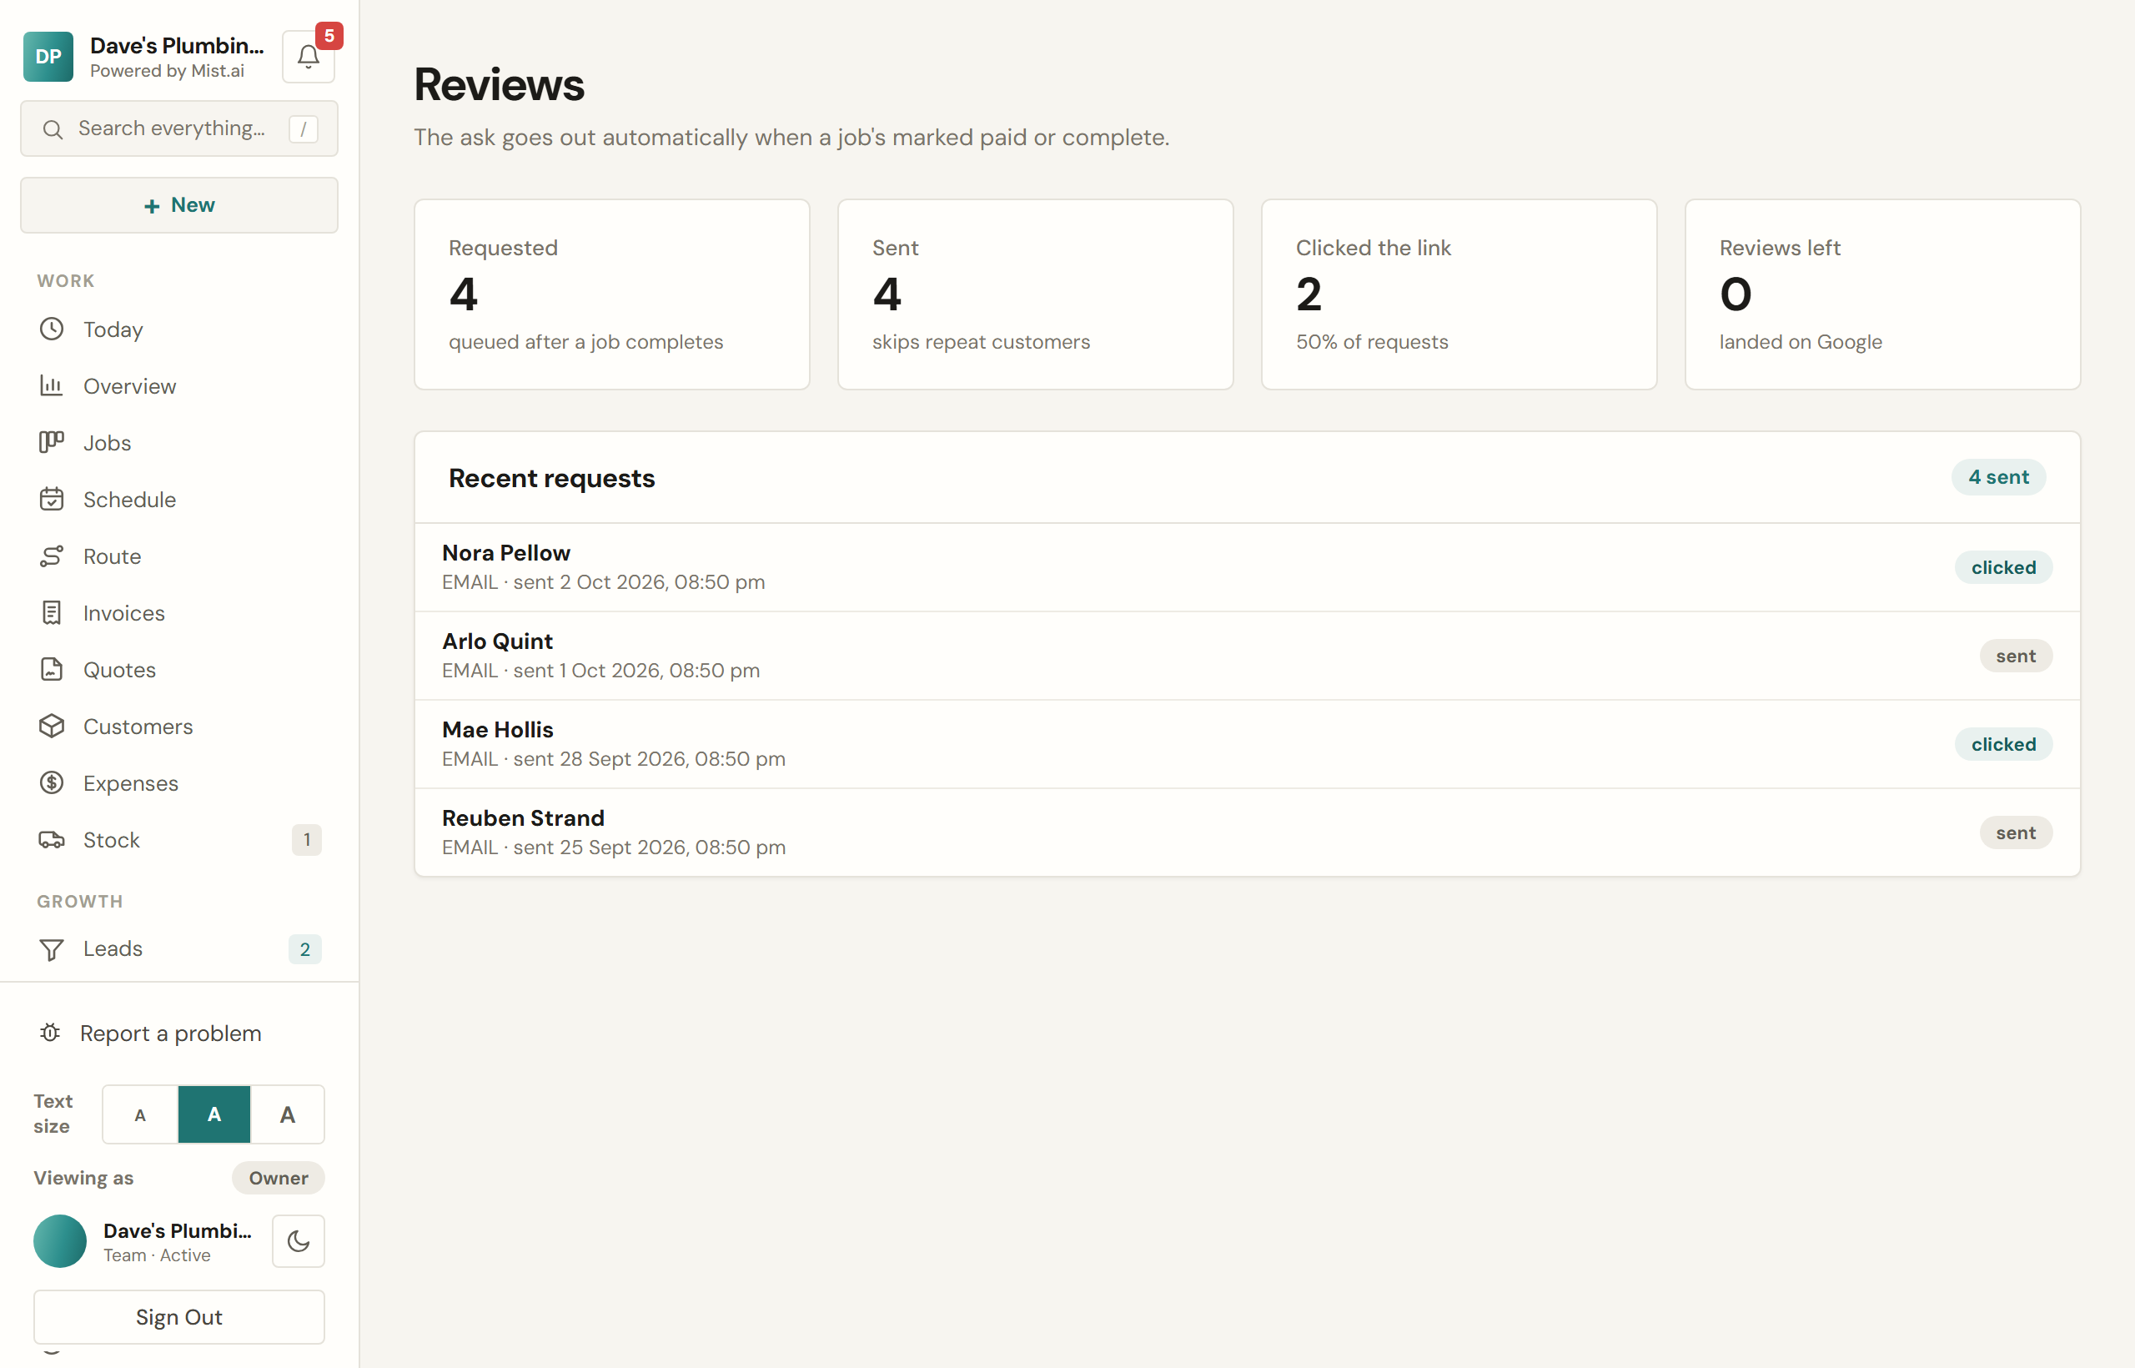Screen dimensions: 2135x1368
Task: Click the Owner role badge
Action: tap(279, 1178)
